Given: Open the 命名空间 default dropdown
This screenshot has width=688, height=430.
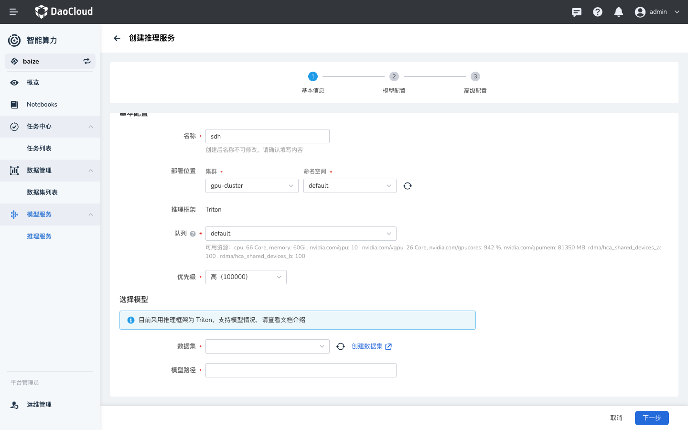Looking at the screenshot, I should tap(350, 186).
